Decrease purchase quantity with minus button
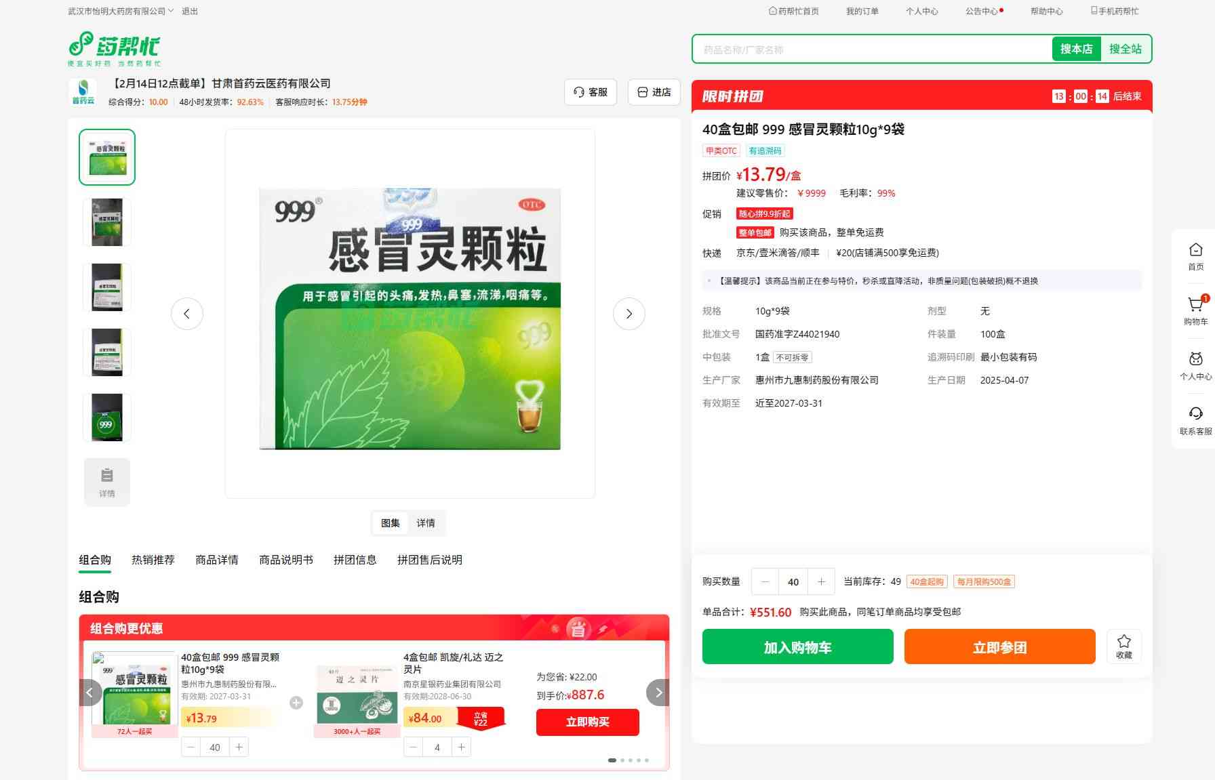 pos(765,581)
